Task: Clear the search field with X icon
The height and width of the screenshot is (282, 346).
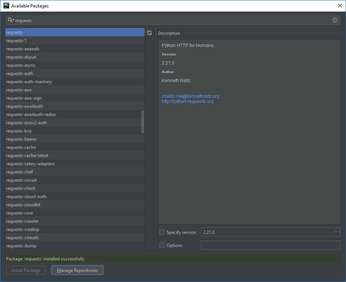Action: (x=335, y=20)
